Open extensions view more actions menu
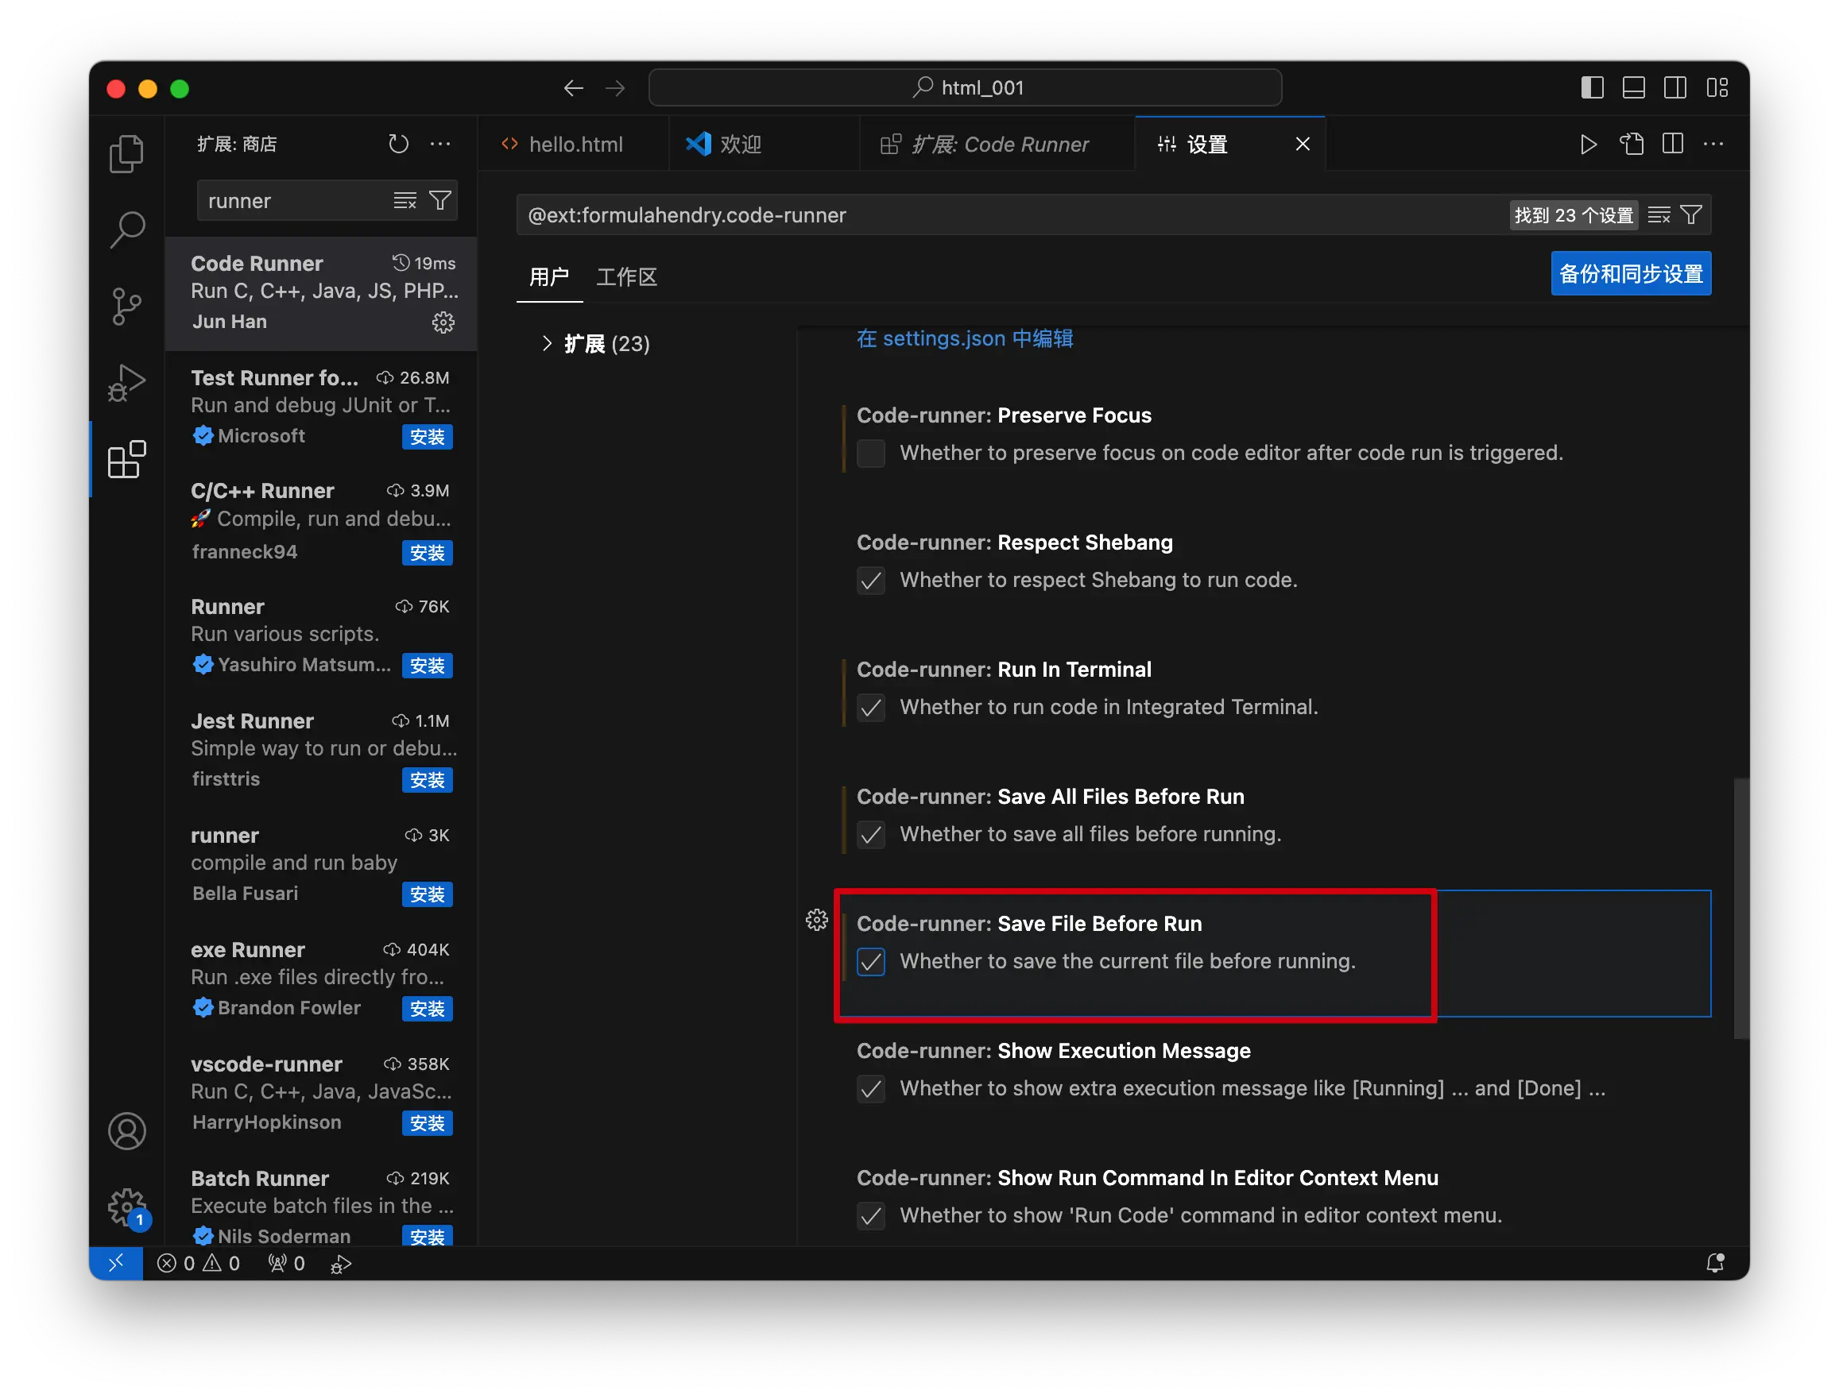 tap(439, 144)
